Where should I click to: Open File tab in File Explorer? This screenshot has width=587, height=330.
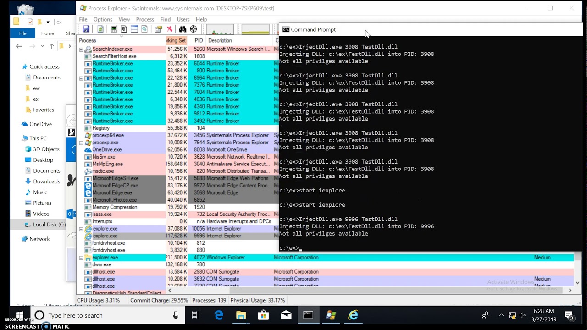[22, 33]
